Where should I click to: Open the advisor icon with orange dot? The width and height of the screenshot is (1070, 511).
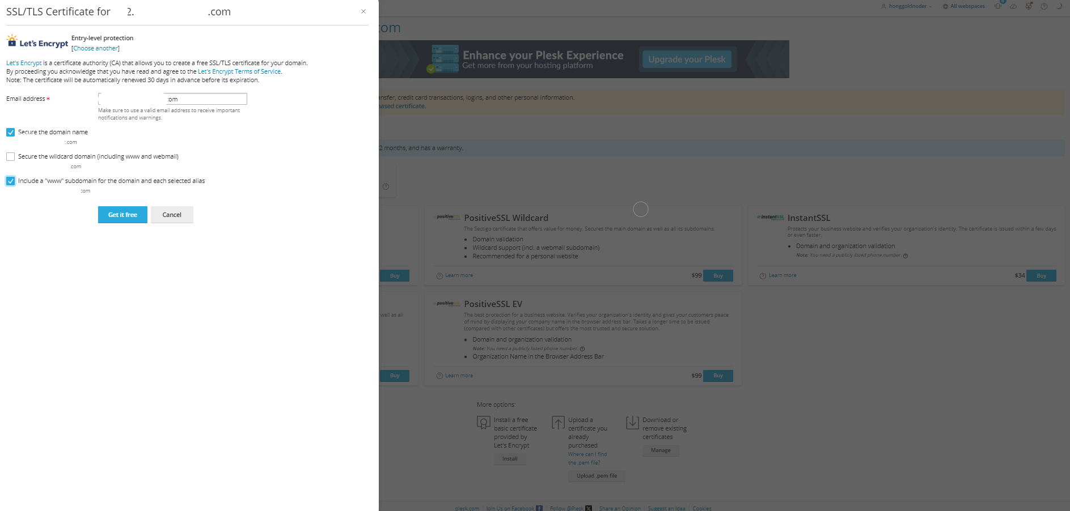click(1029, 6)
